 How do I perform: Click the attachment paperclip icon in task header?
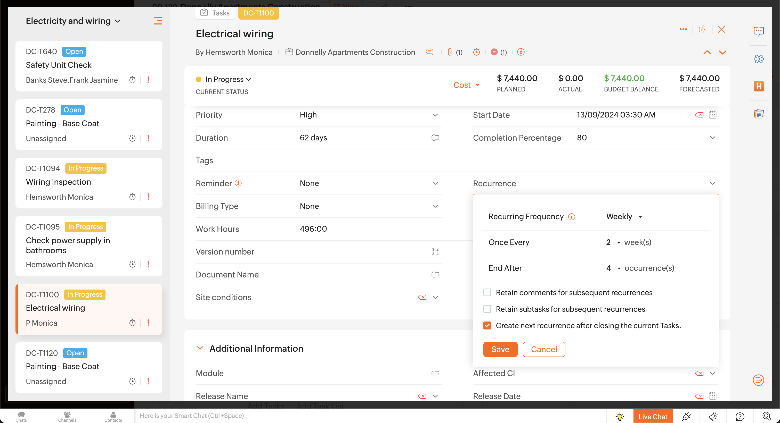tap(450, 52)
